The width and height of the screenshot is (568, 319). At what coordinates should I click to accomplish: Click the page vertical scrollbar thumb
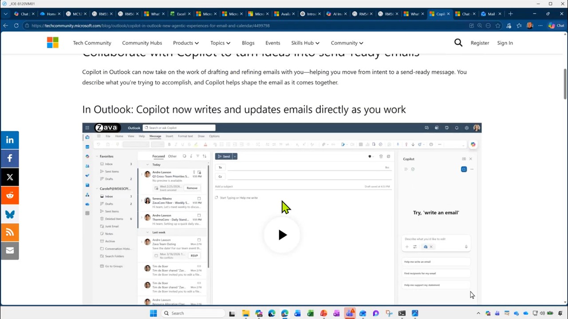[x=565, y=84]
